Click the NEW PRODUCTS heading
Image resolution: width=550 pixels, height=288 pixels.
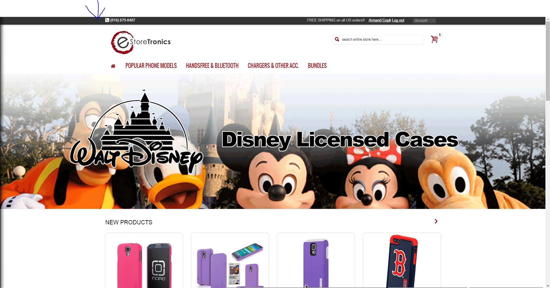pos(129,222)
